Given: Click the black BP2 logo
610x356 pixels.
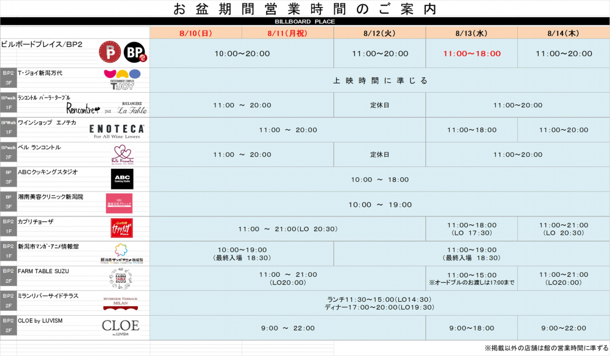Looking at the screenshot, I should tap(135, 52).
